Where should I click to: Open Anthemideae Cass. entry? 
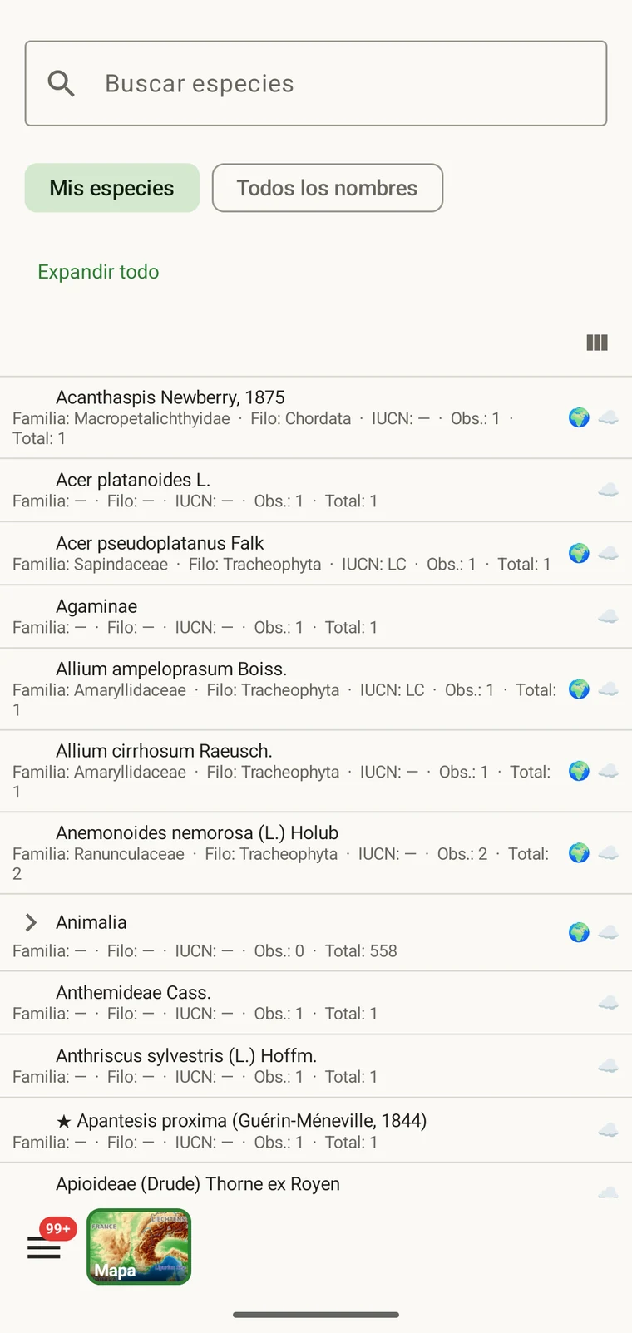(x=316, y=1003)
